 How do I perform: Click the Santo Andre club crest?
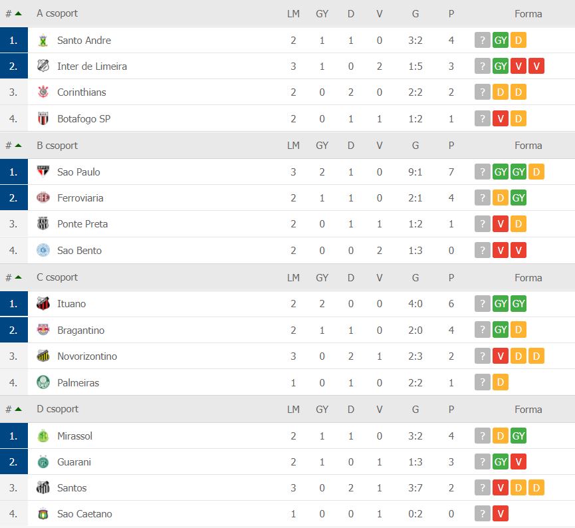click(43, 41)
